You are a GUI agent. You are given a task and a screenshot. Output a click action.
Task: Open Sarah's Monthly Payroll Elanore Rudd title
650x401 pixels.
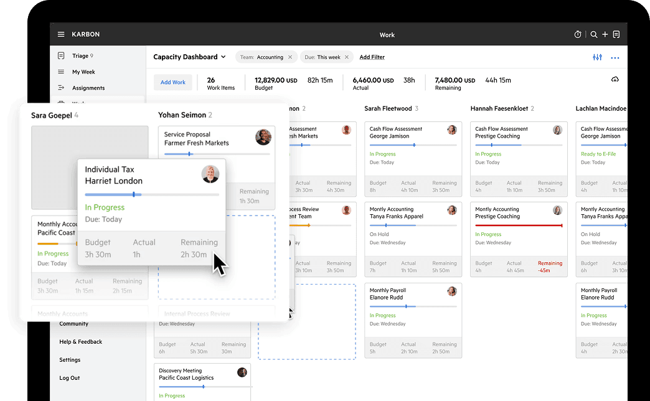[x=388, y=294]
